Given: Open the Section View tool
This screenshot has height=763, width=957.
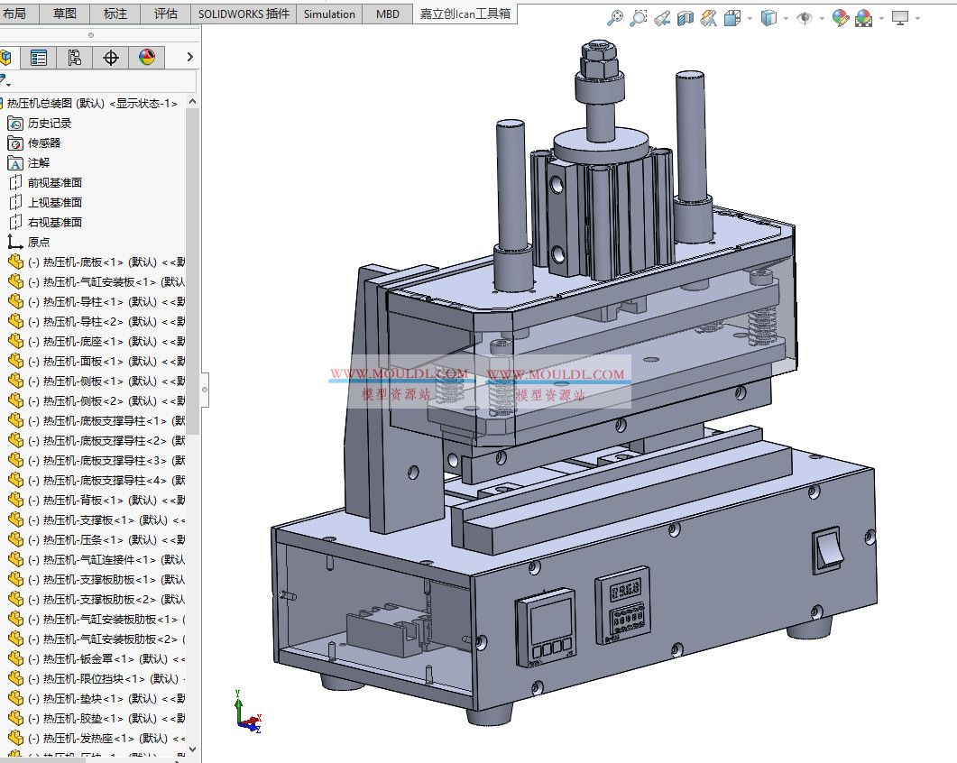Looking at the screenshot, I should [686, 16].
